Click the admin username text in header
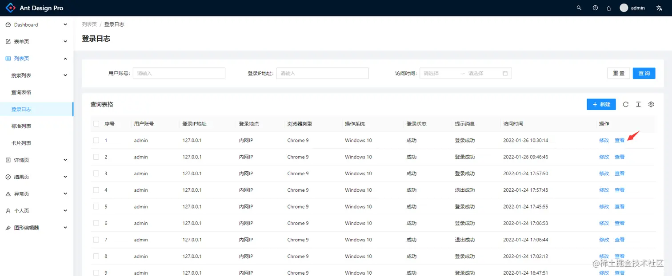 point(638,8)
